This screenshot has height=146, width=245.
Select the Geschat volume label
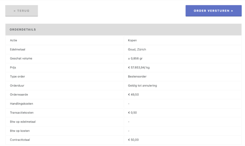pyautogui.click(x=21, y=58)
